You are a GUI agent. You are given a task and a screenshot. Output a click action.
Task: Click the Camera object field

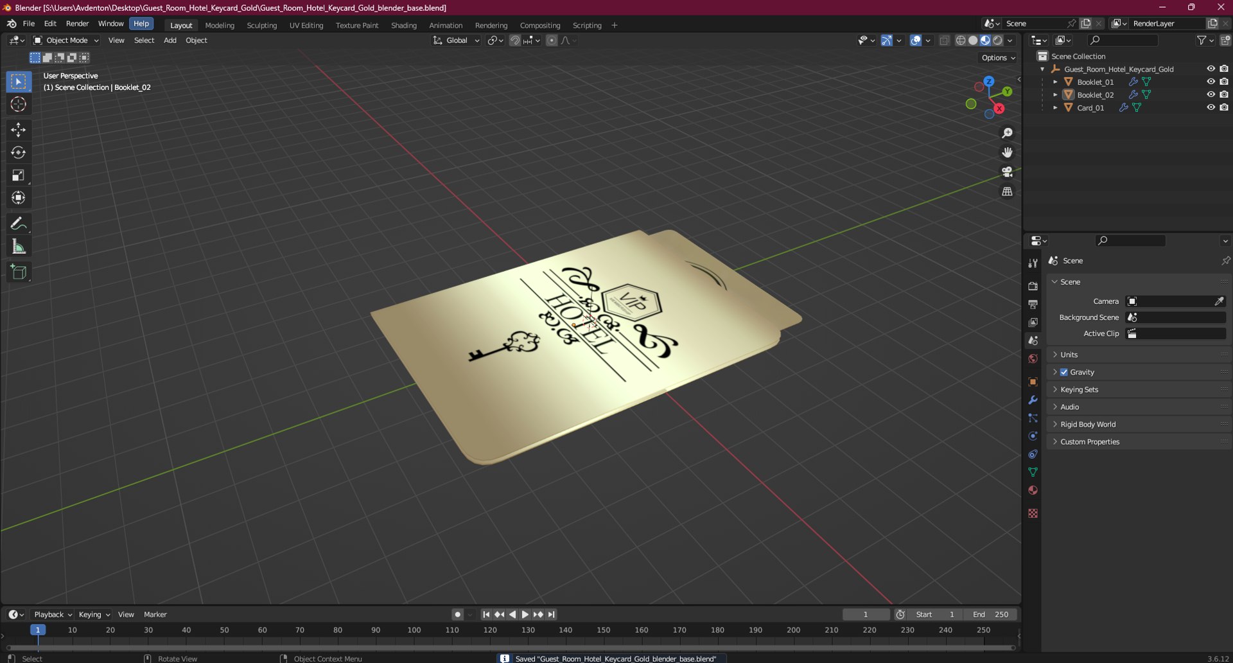(1175, 301)
